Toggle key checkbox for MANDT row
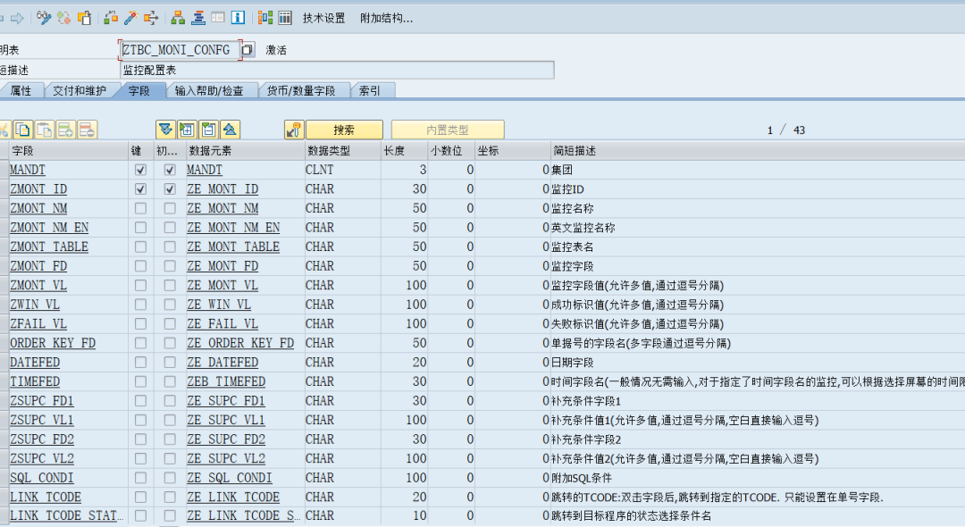Viewport: 965px width, 527px height. (x=140, y=170)
